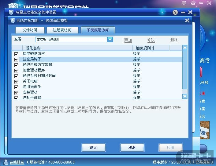This screenshot has height=166, width=216.
Task: Click 提示 value in 关闭电脑 row
Action: pos(137,81)
